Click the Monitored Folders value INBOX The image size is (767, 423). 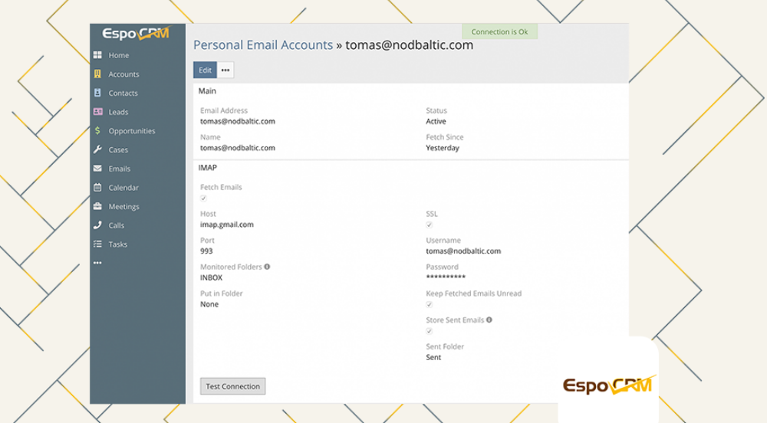(212, 277)
